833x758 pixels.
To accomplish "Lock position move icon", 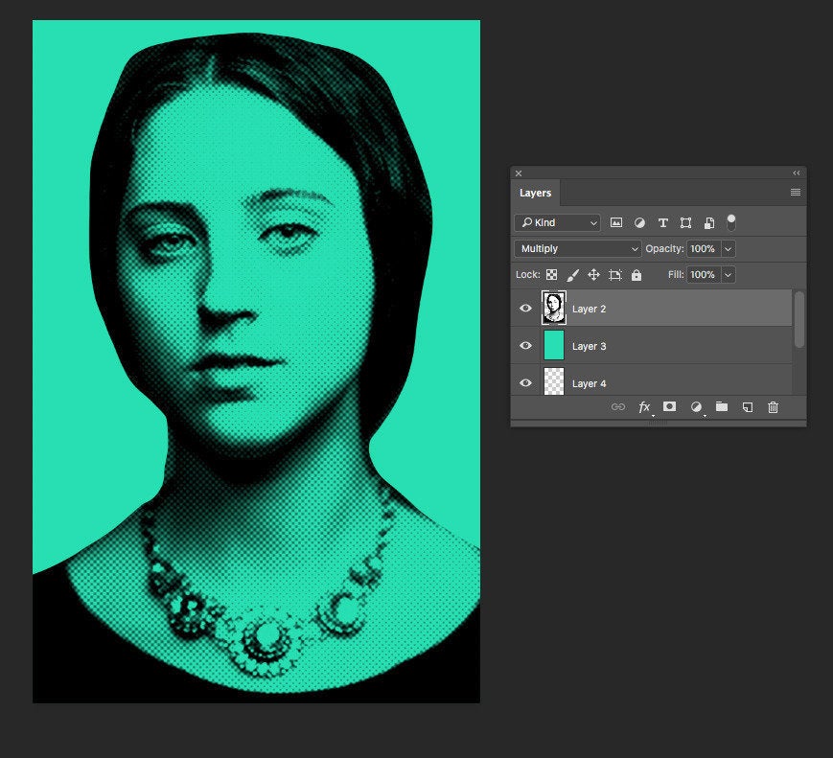I will pos(593,275).
